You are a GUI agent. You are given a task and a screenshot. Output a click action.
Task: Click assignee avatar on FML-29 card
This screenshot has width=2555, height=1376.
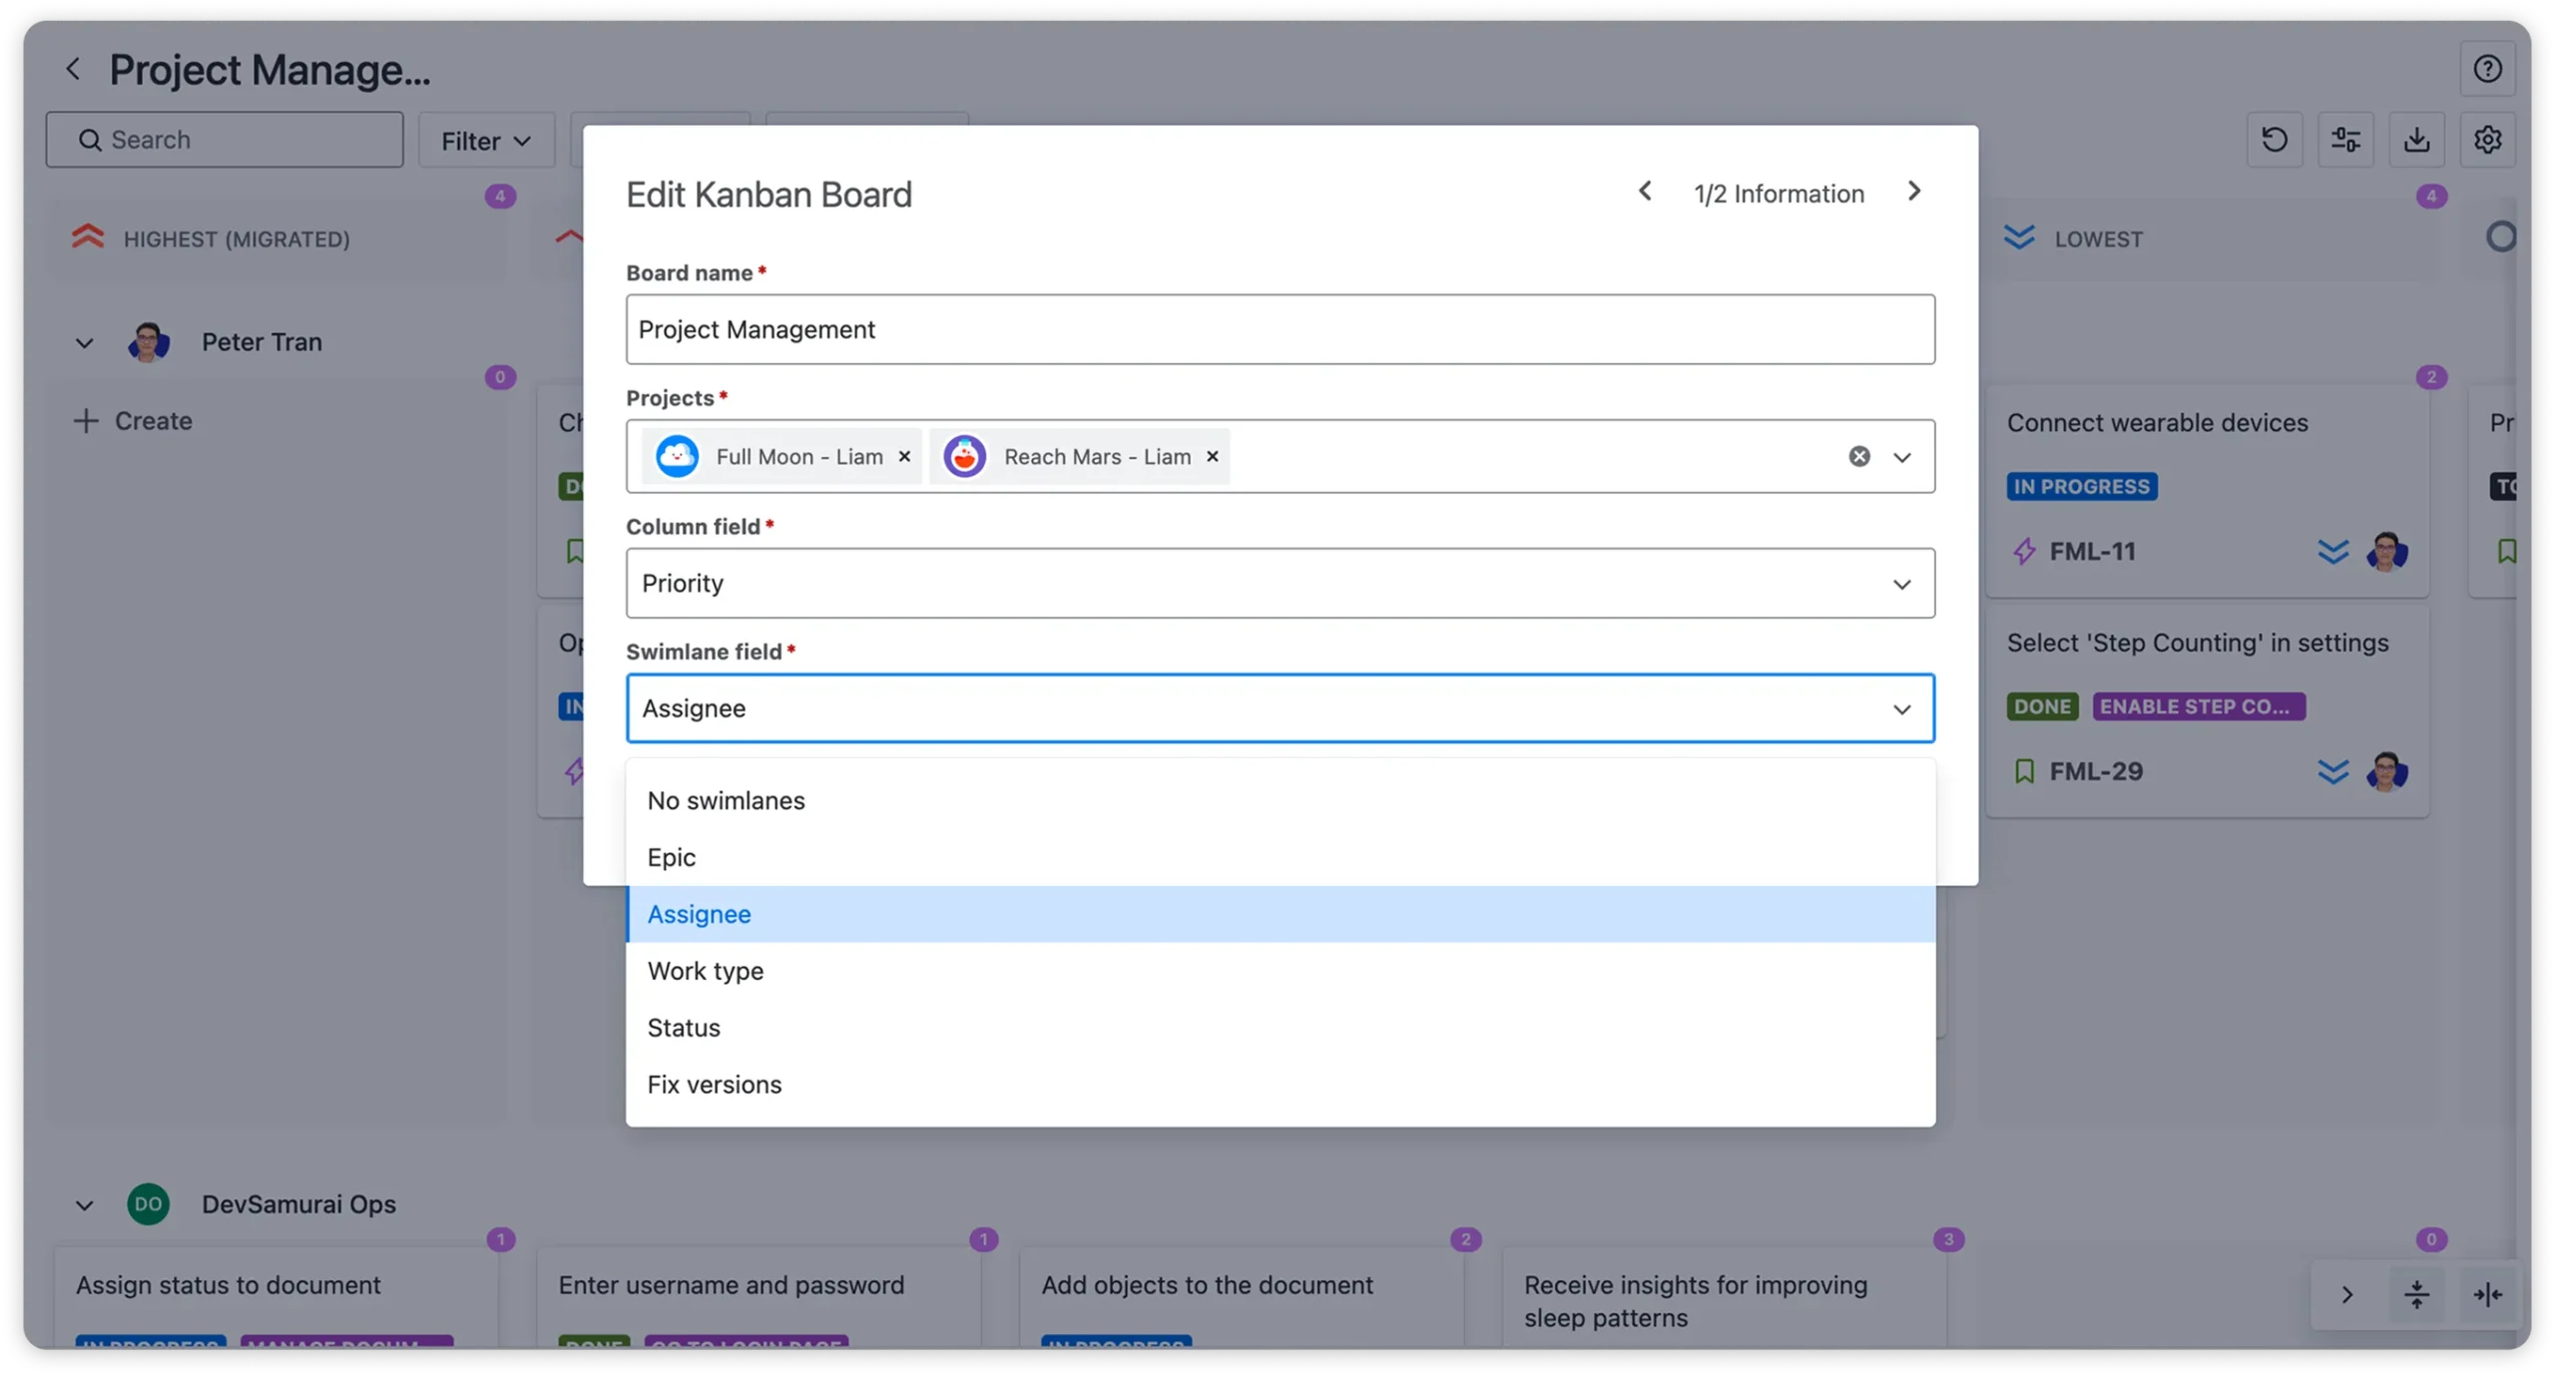click(x=2386, y=771)
